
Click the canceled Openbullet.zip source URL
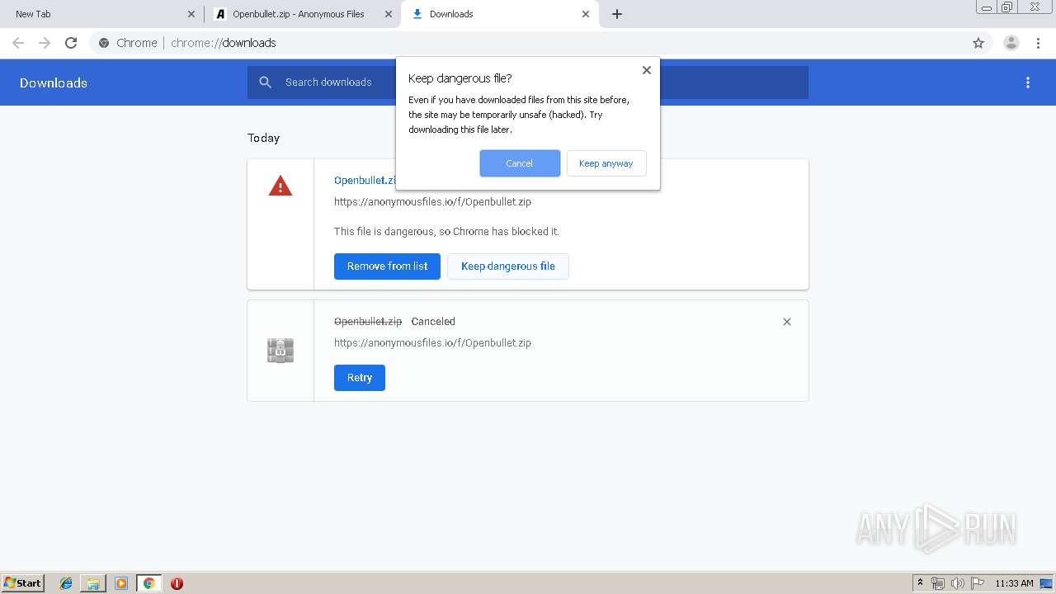coord(432,343)
